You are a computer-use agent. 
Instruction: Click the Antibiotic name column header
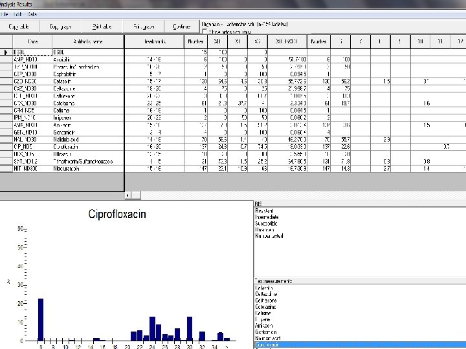coord(88,41)
